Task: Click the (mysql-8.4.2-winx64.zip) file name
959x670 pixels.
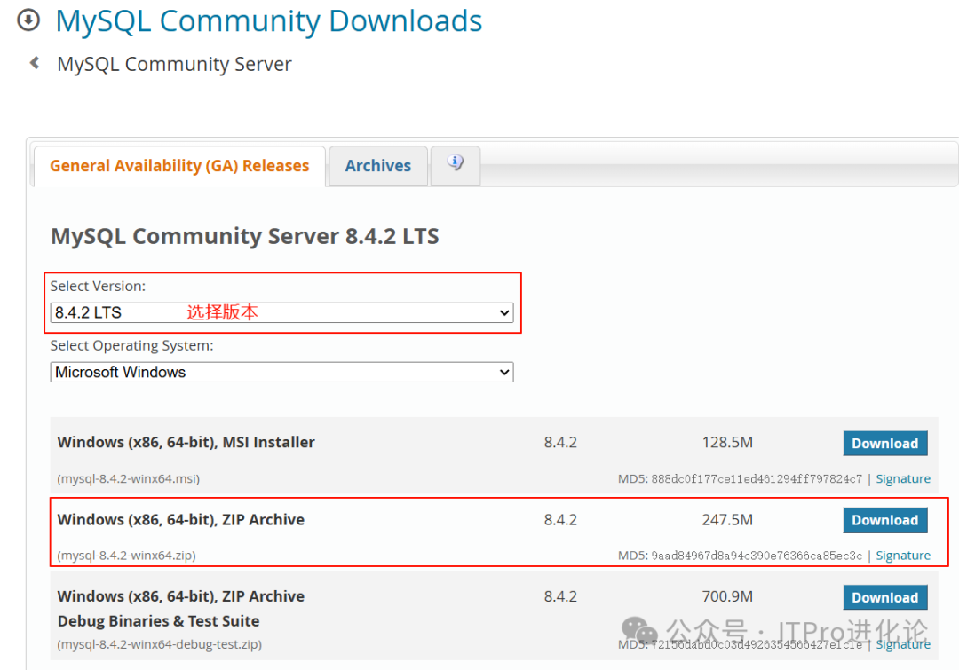Action: pyautogui.click(x=127, y=555)
